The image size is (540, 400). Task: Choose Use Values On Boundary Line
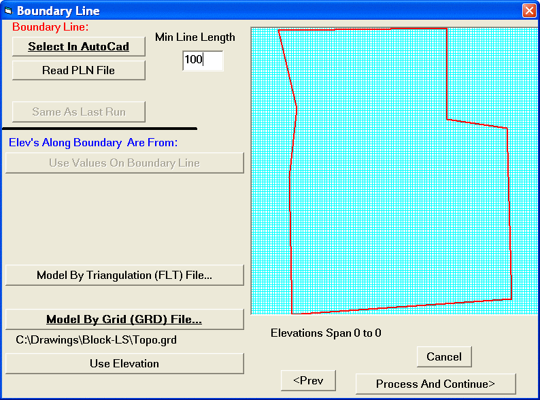[124, 163]
